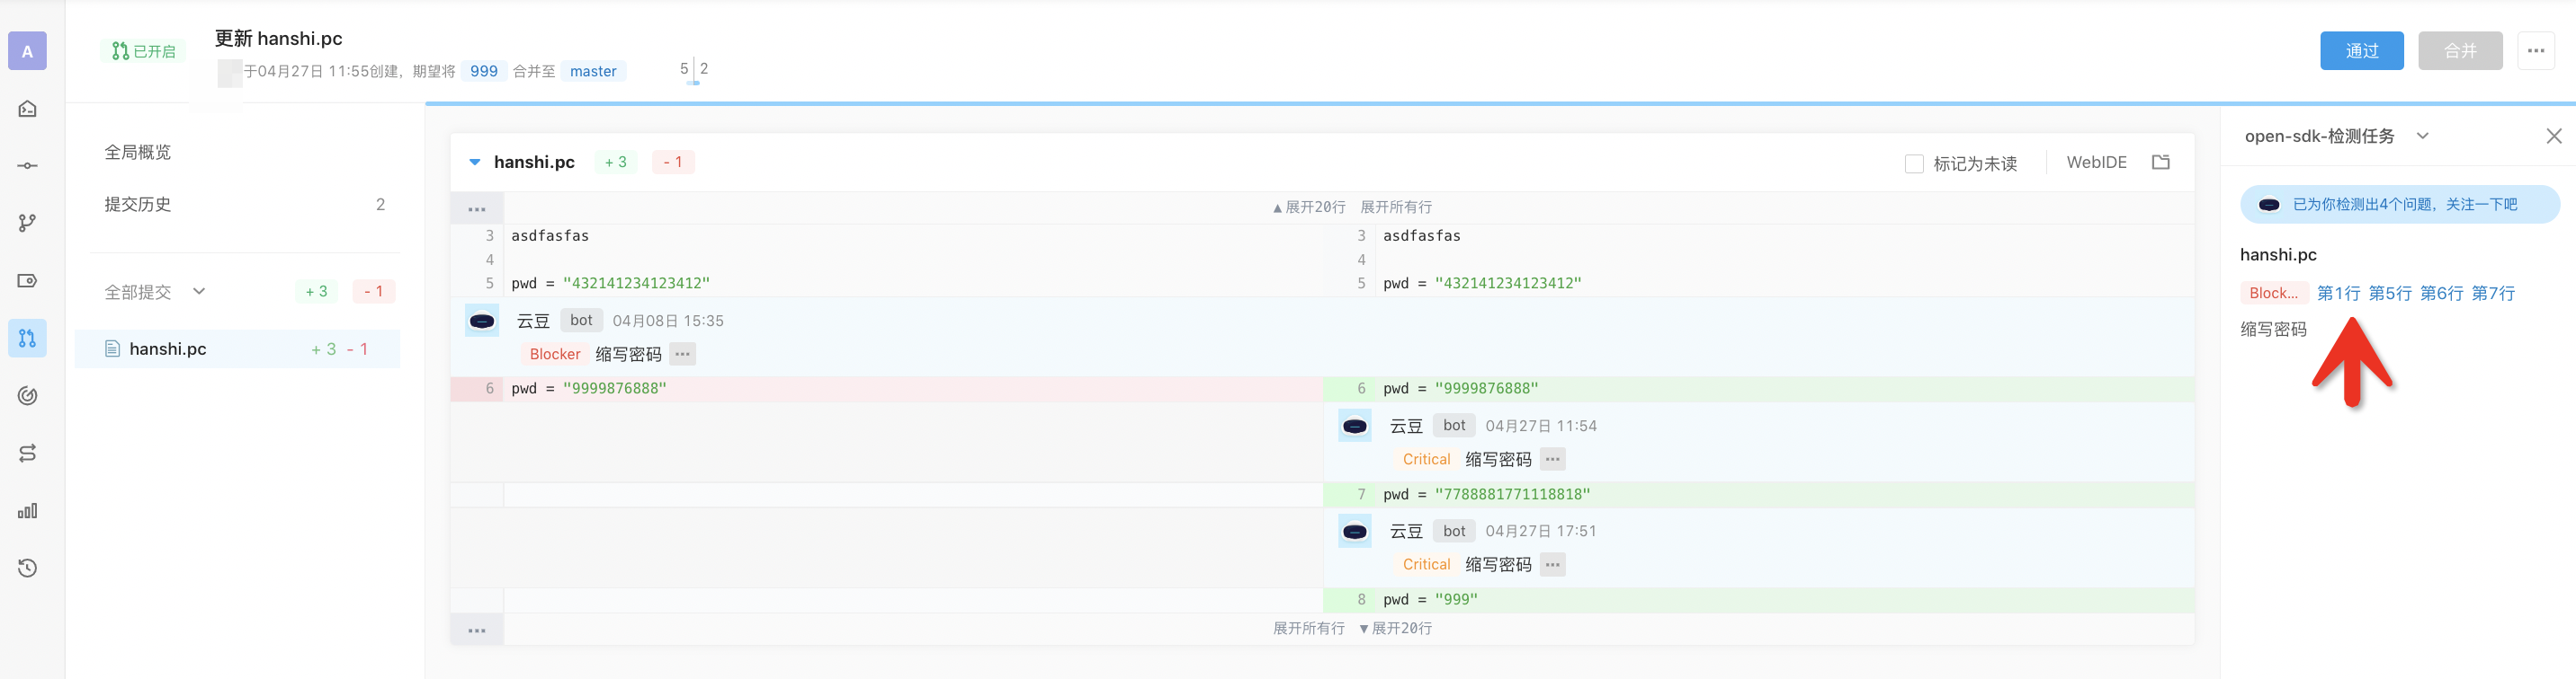Open the tags sidebar icon
Screen dimensions: 2576x679
27,280
